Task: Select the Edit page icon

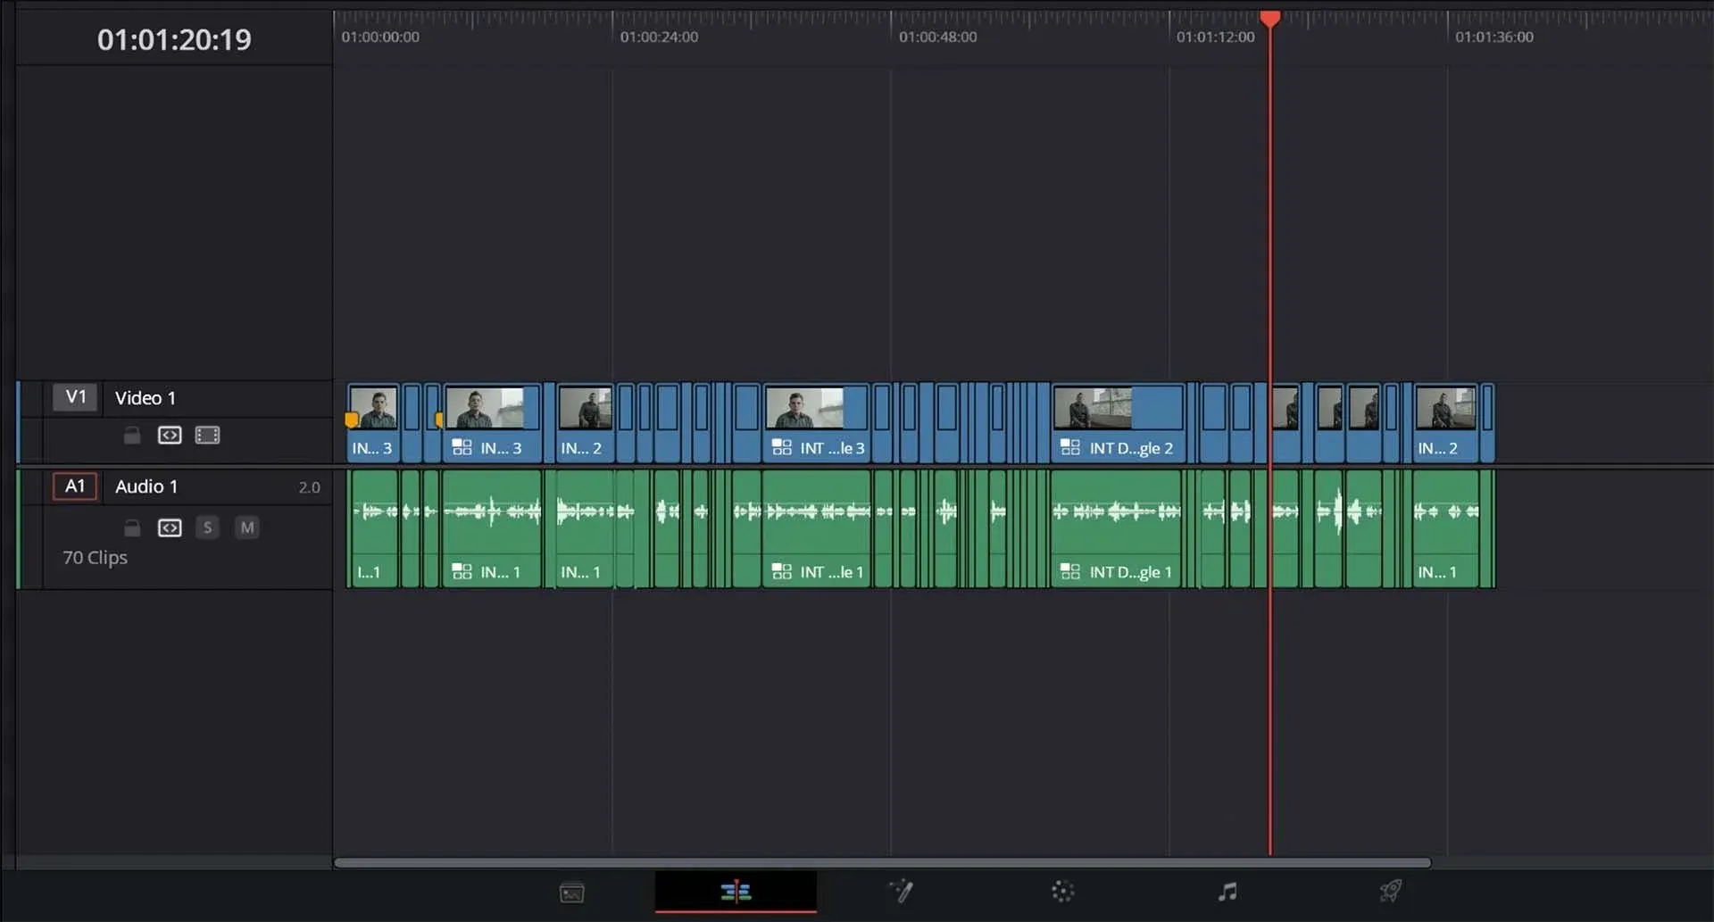Action: [736, 891]
